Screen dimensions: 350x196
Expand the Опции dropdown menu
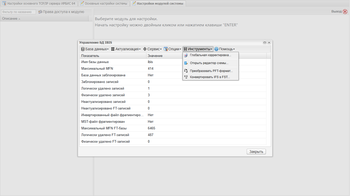coord(173,49)
